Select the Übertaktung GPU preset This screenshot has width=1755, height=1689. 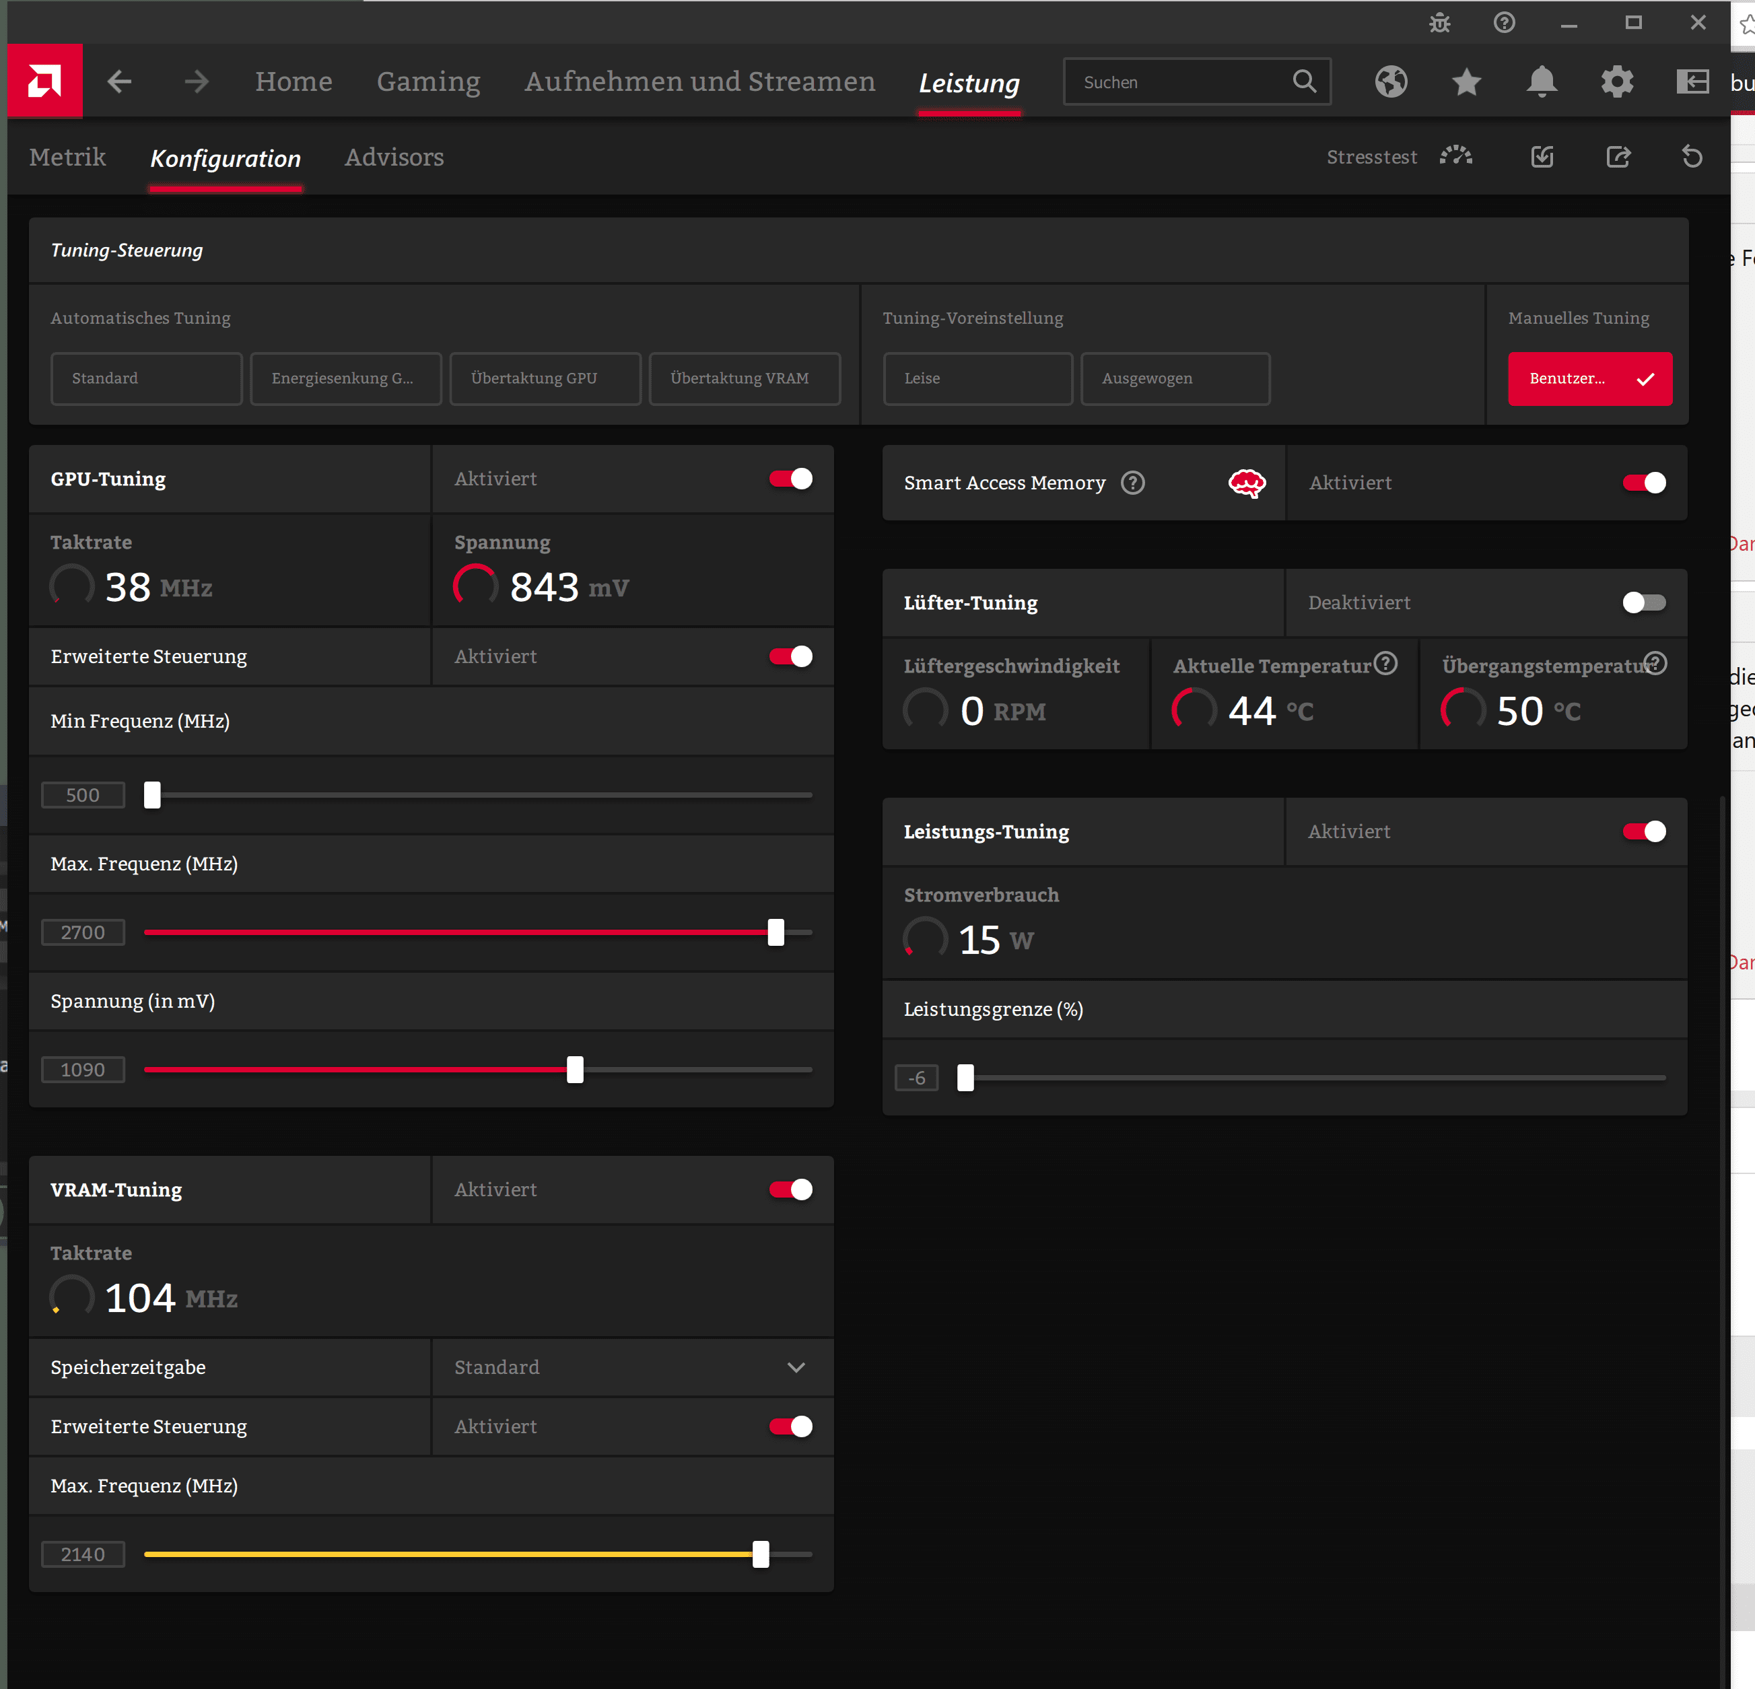coord(545,378)
